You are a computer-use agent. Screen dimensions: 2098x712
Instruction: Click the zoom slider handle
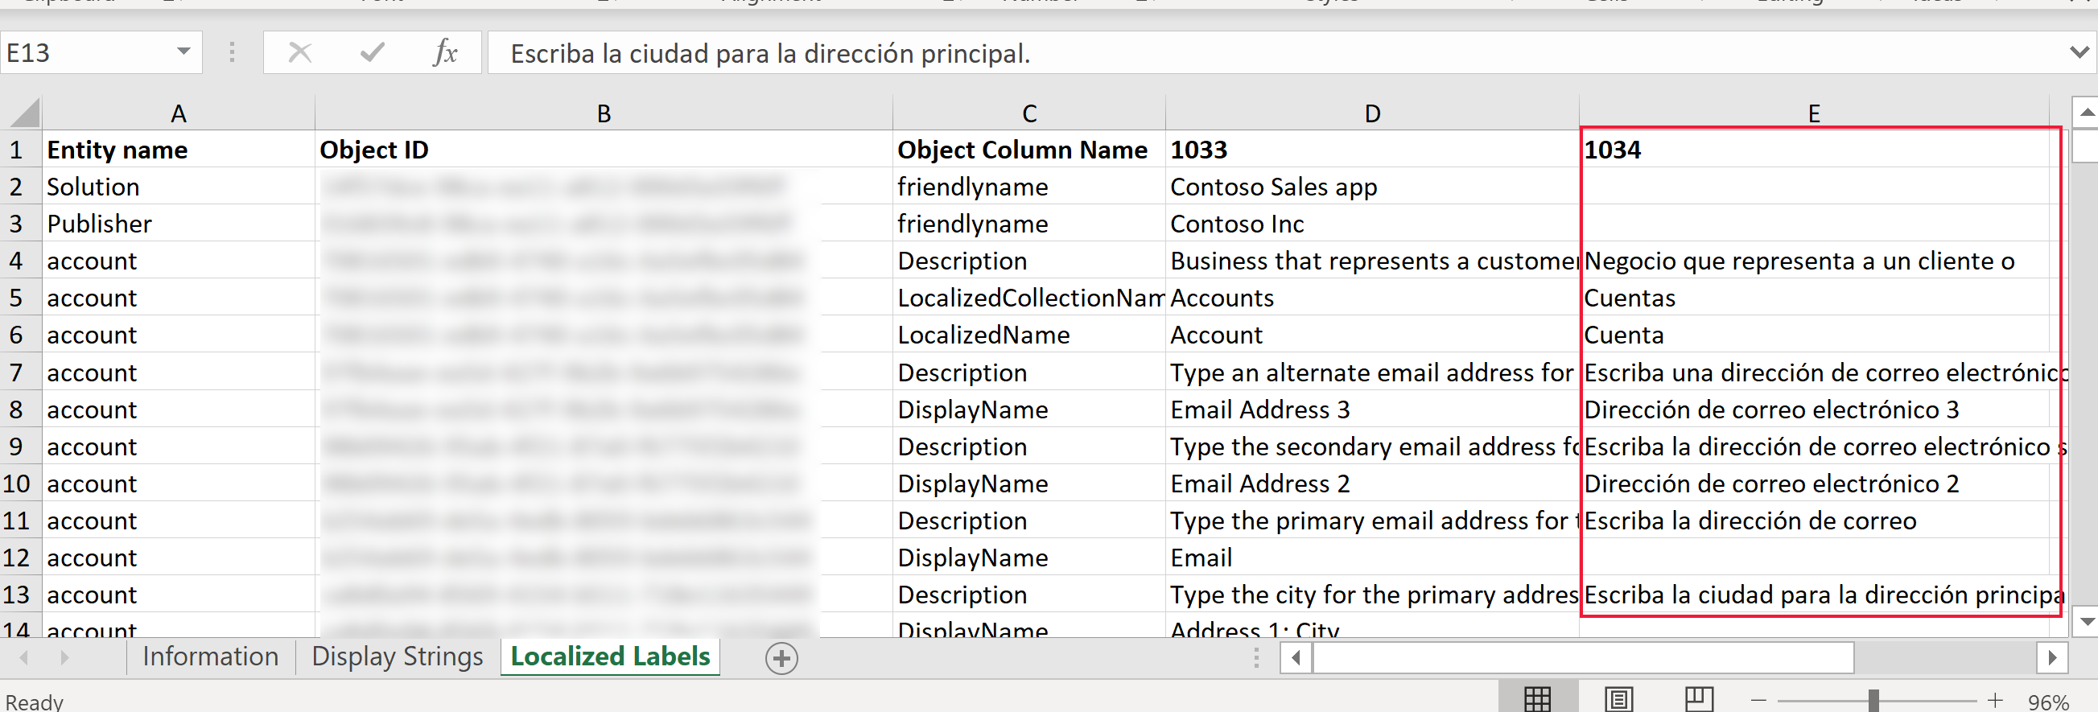point(1873,701)
